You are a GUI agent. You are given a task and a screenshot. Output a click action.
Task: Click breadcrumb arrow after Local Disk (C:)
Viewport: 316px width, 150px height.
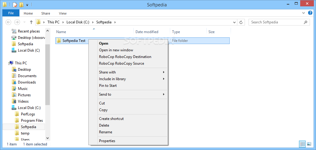(93, 22)
